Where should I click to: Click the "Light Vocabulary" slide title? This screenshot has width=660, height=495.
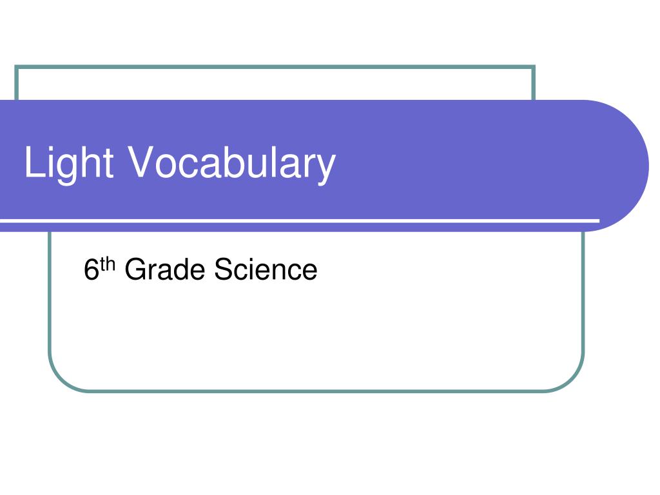(180, 163)
